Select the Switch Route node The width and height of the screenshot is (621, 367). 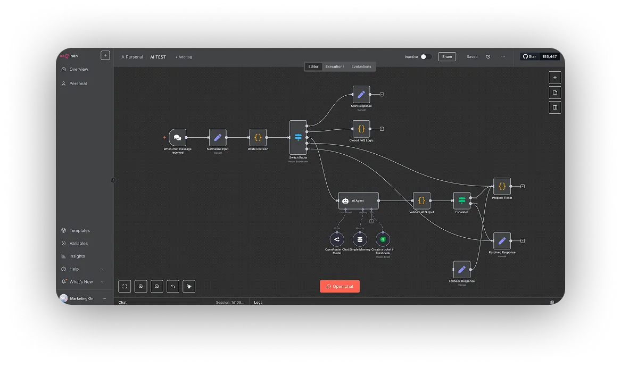pos(298,137)
